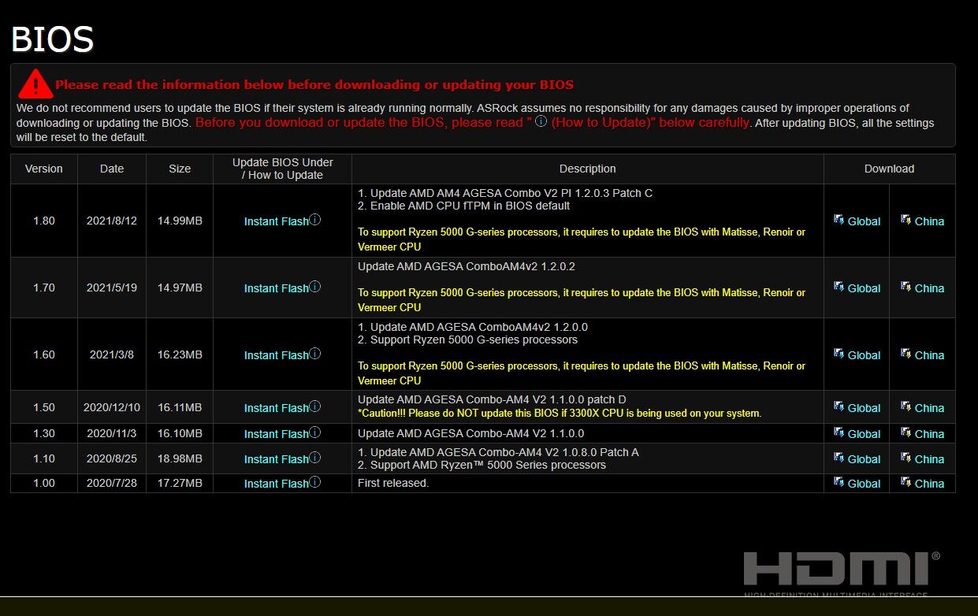
Task: Click the 18.98MB size cell
Action: (180, 458)
